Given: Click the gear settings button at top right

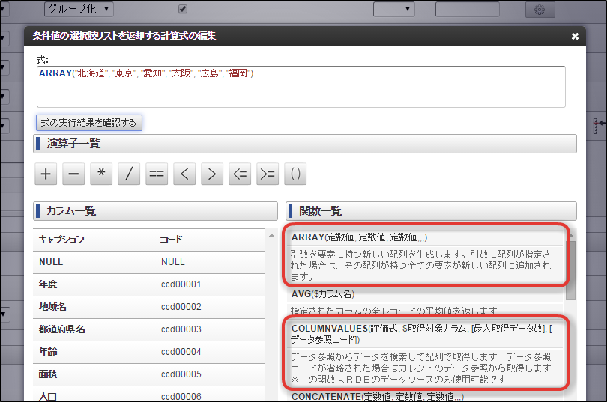Looking at the screenshot, I should tap(540, 10).
